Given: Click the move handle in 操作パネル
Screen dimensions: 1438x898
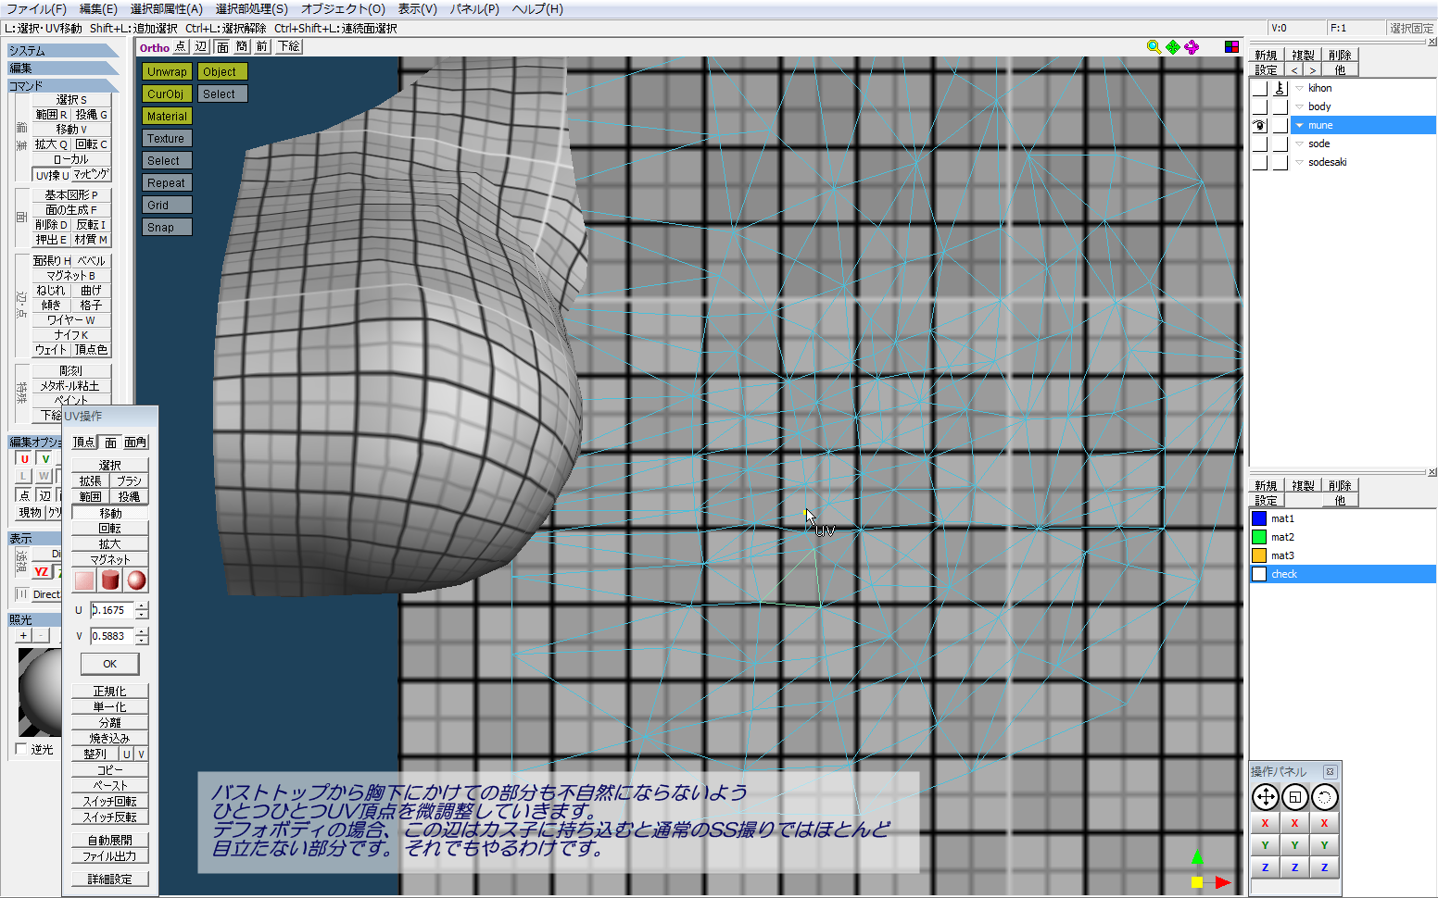Looking at the screenshot, I should click(1265, 797).
